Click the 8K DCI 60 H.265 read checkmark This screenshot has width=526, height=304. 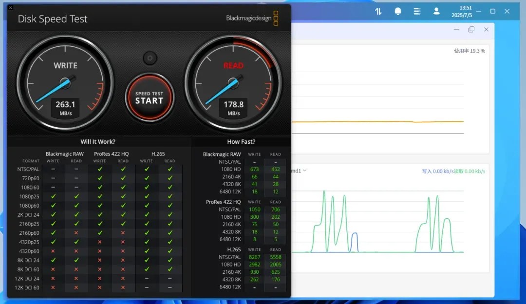coord(170,269)
